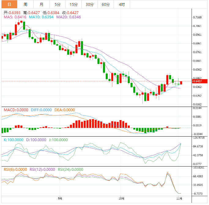Click the DEA:0.0000 label
Image resolution: width=209 pixels, height=205 pixels.
[65, 110]
